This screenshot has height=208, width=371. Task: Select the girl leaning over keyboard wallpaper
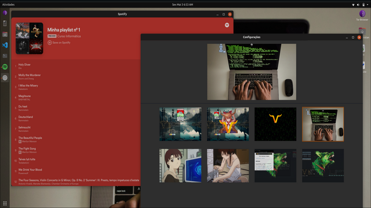pyautogui.click(x=228, y=166)
